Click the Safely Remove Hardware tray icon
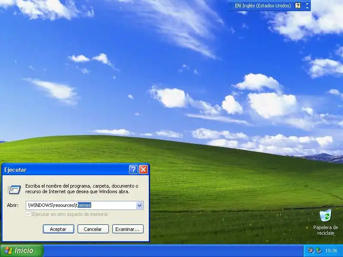 (x=319, y=250)
